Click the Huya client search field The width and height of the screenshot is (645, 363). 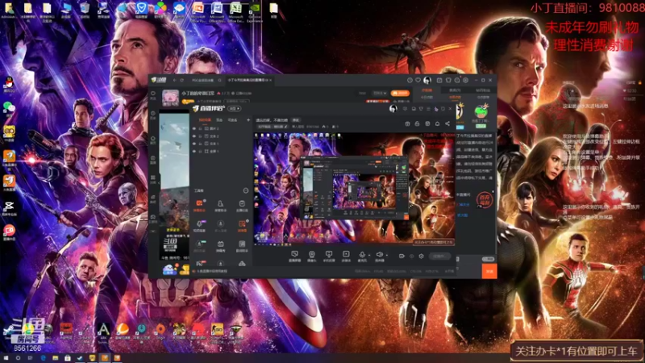tap(203, 80)
